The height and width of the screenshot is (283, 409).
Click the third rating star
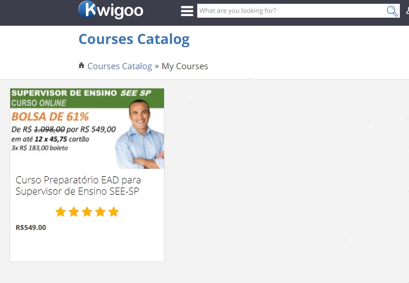(87, 212)
